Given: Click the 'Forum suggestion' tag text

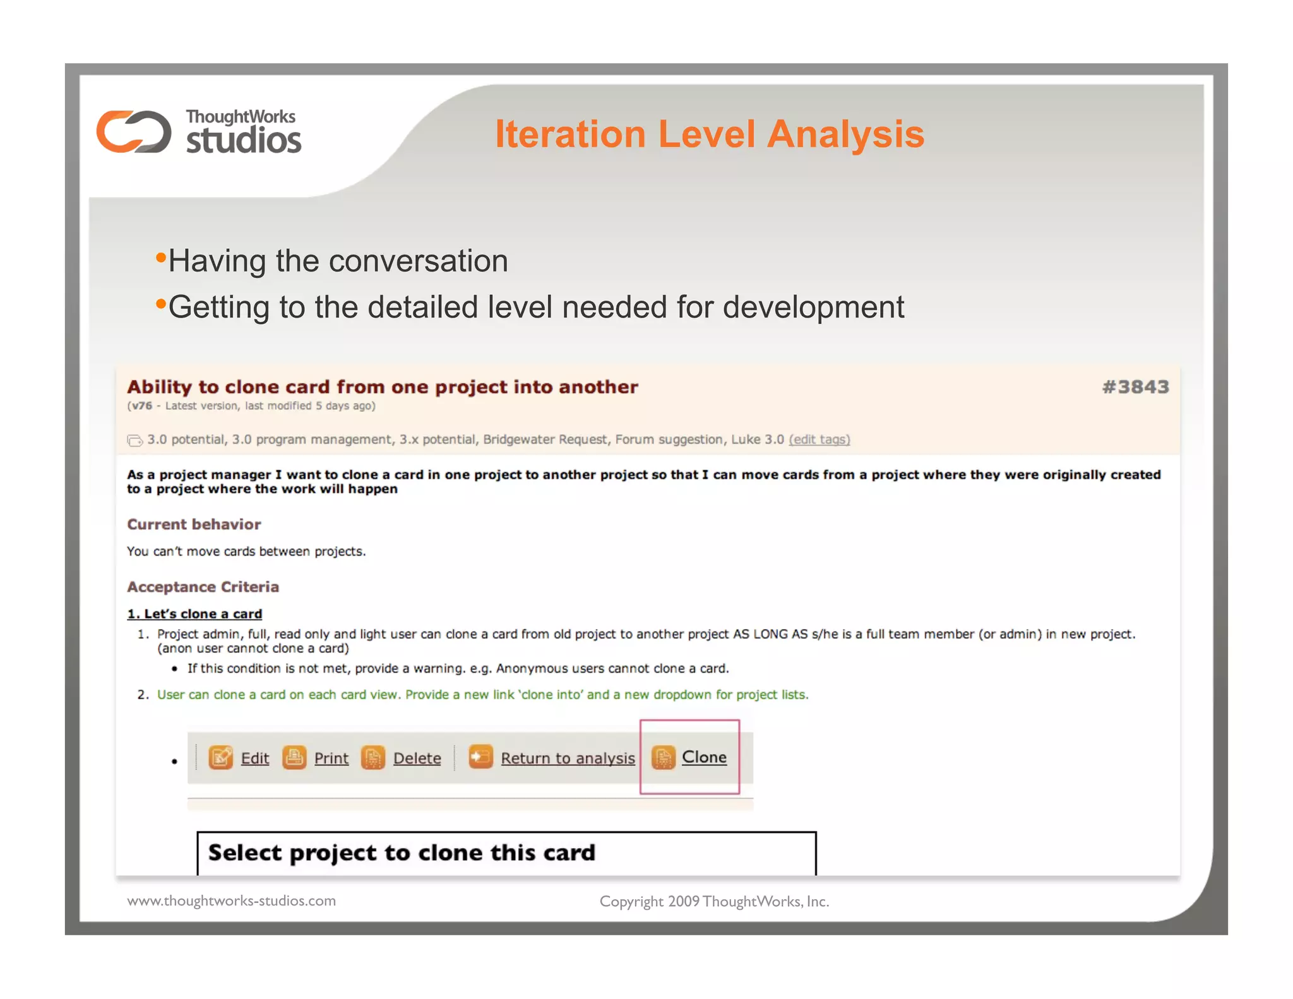Looking at the screenshot, I should (669, 440).
